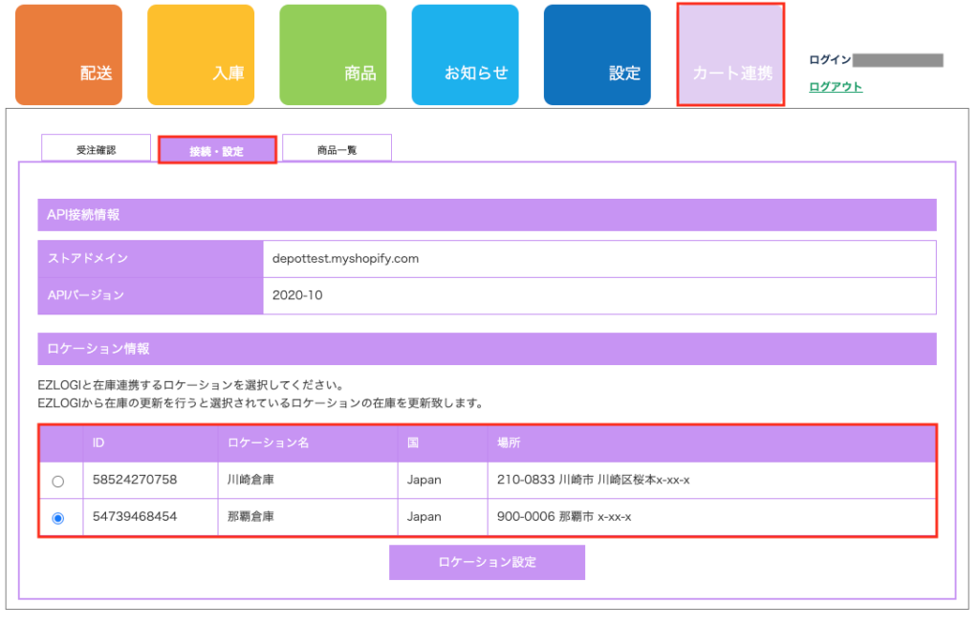Open the green 商品 tile

(333, 55)
